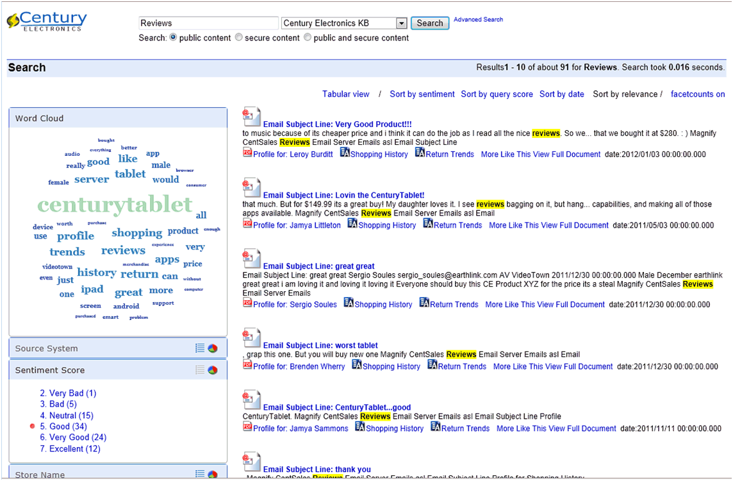The image size is (733, 481).
Task: Open email document icon for thank you
Action: click(x=252, y=462)
